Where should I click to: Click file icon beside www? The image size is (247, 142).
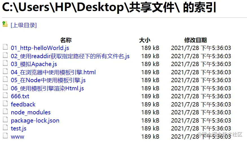click(x=5, y=136)
